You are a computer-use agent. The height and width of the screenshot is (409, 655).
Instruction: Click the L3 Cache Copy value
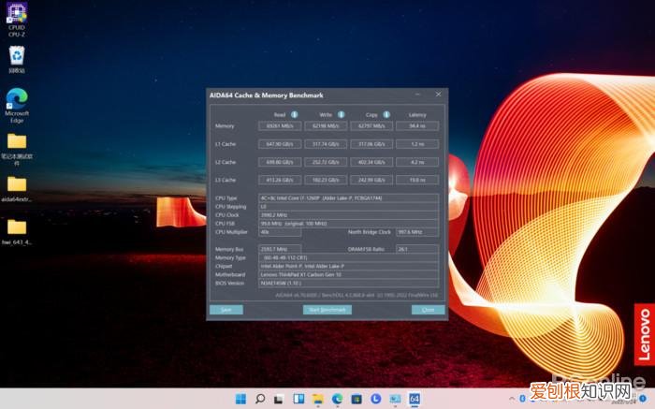point(371,180)
